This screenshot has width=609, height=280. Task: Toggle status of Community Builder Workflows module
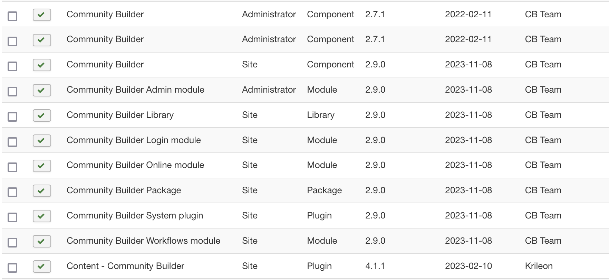(42, 241)
